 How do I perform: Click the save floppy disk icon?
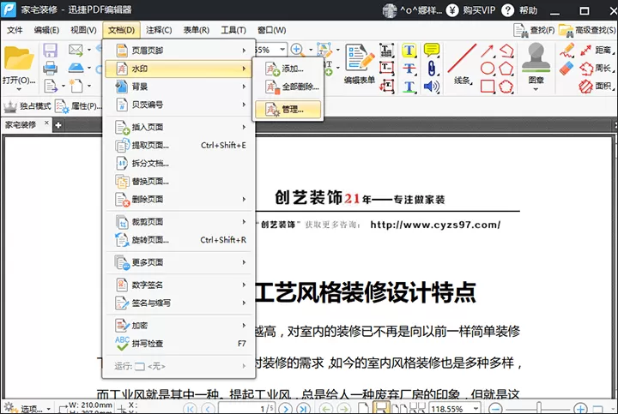point(50,51)
